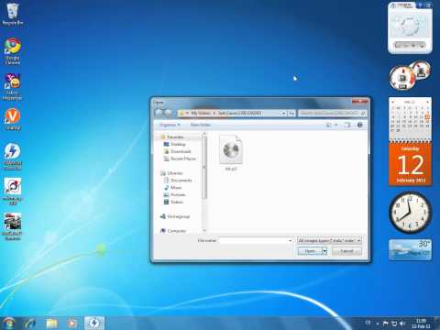Select Homegroup in navigation pane
The image size is (440, 330).
point(178,216)
